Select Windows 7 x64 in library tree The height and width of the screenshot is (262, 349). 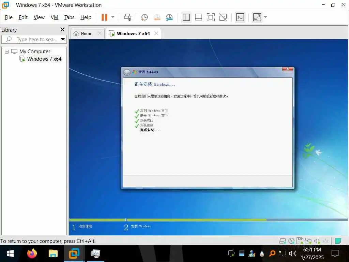click(x=44, y=59)
